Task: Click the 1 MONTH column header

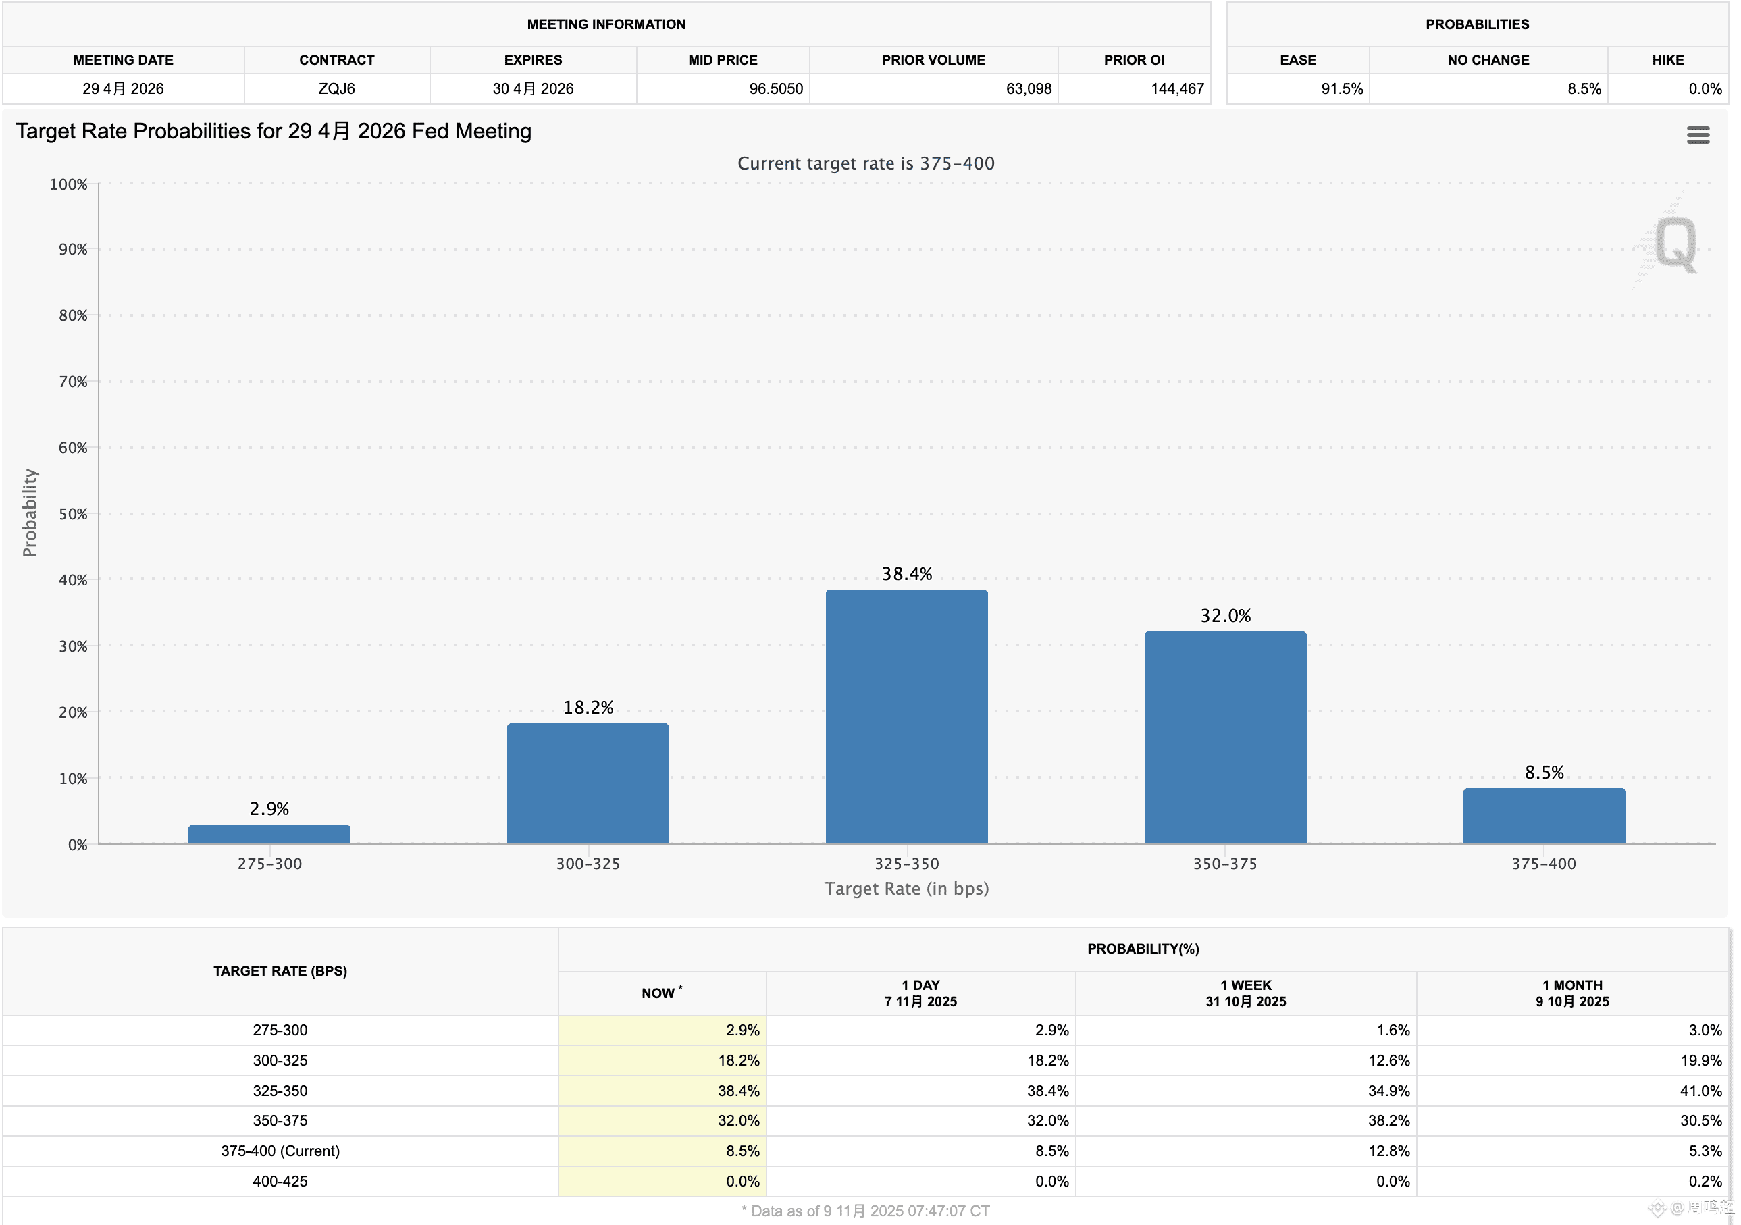Action: tap(1572, 993)
